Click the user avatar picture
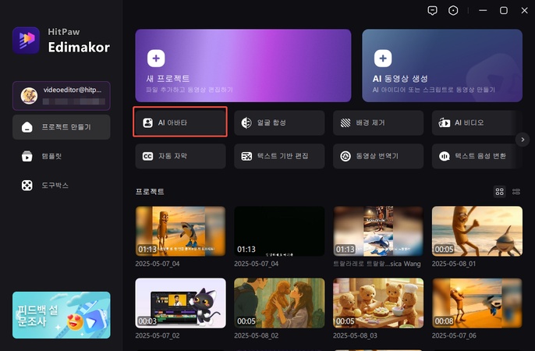This screenshot has height=351, width=535. pos(29,95)
